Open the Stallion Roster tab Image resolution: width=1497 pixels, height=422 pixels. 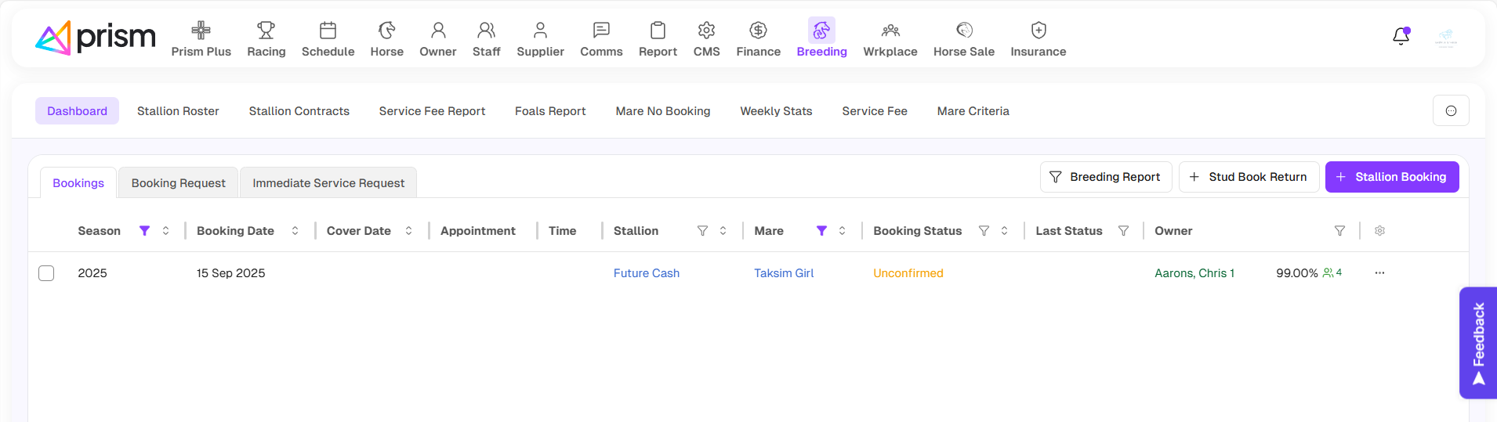[x=178, y=111]
